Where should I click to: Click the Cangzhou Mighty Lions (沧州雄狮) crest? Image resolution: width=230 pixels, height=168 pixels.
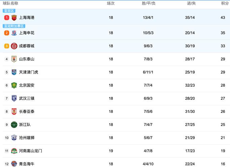click(x=14, y=138)
